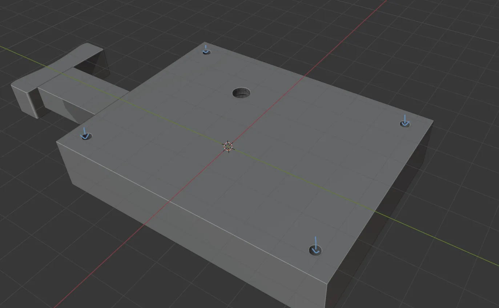Screen dimensions: 499x308
Task: Click the small hole at the plate's front-right corner
Action: click(x=315, y=250)
